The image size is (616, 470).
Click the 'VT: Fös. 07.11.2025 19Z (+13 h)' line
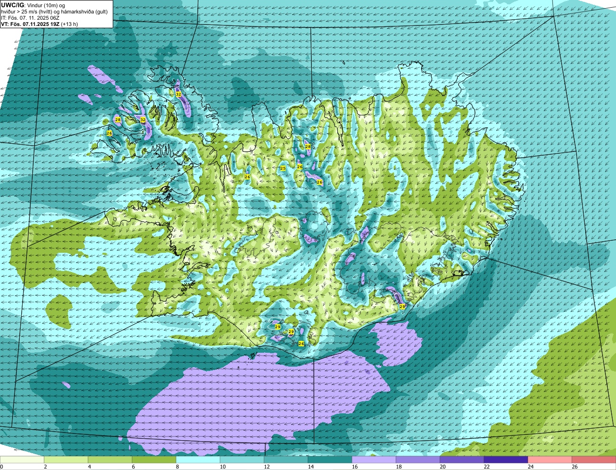point(40,24)
